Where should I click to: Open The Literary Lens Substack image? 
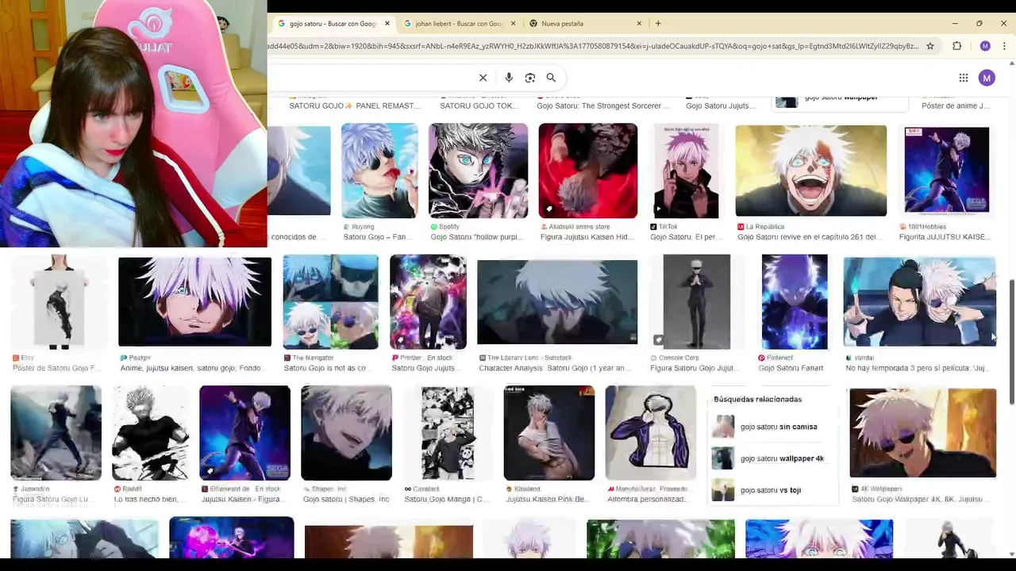[556, 301]
